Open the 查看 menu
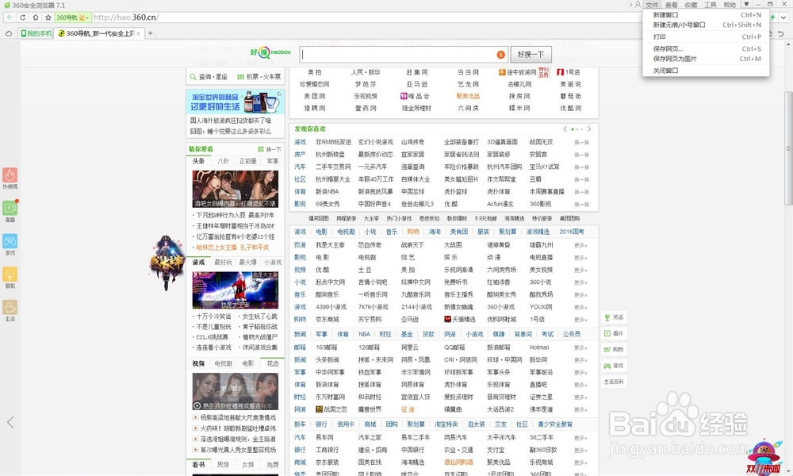Screen dimensions: 793x476 click(671, 5)
